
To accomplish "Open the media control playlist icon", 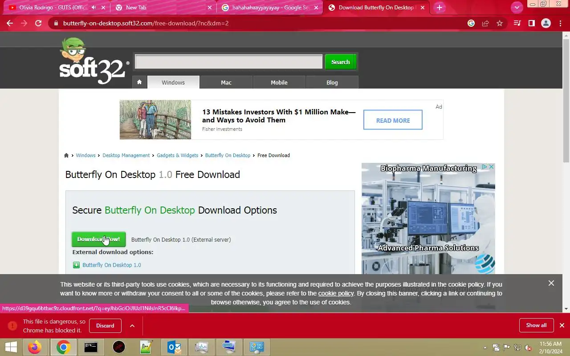I will pos(517,23).
